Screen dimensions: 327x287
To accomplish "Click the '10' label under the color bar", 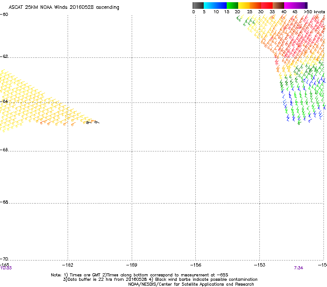I will click(216, 12).
